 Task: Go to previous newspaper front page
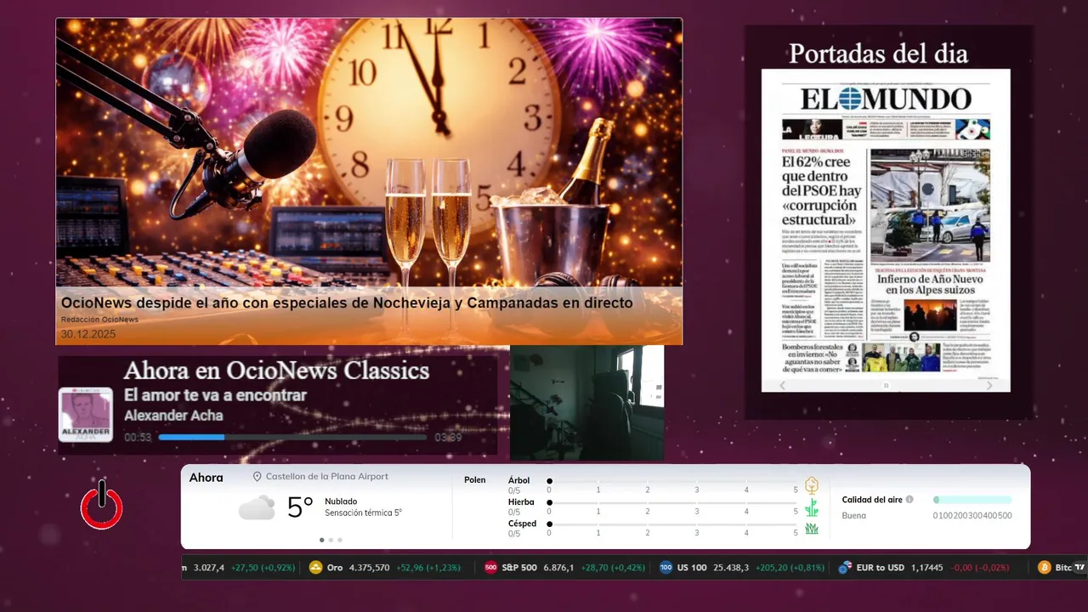[x=784, y=385]
